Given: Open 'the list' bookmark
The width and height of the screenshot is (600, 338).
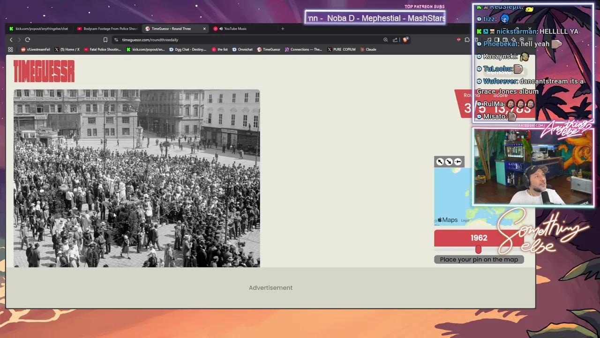Looking at the screenshot, I should (x=220, y=49).
